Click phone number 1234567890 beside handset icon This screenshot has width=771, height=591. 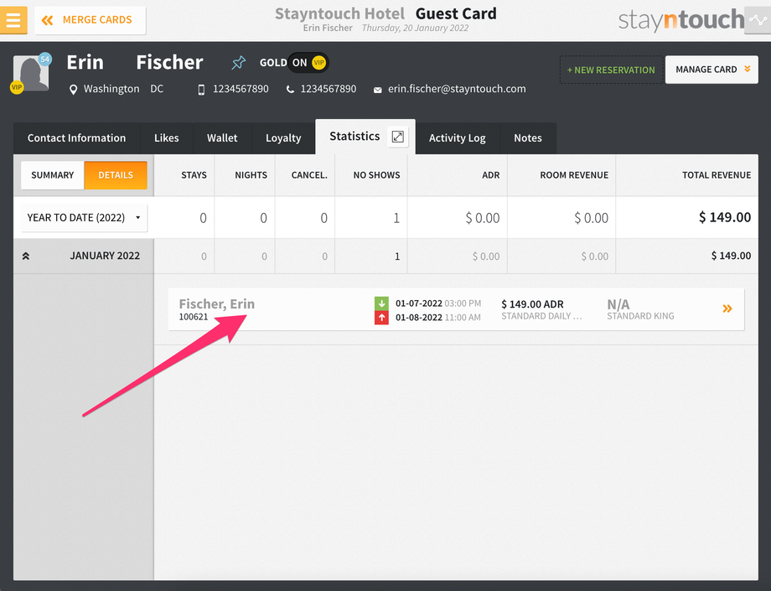(329, 89)
